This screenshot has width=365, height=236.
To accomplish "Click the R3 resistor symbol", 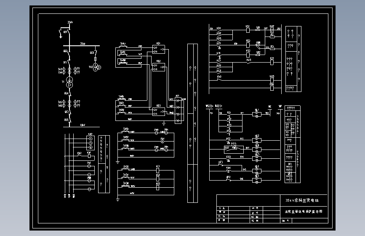I will tap(272, 49).
